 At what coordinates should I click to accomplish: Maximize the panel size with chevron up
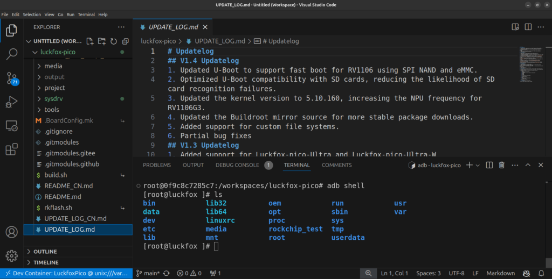pyautogui.click(x=528, y=165)
